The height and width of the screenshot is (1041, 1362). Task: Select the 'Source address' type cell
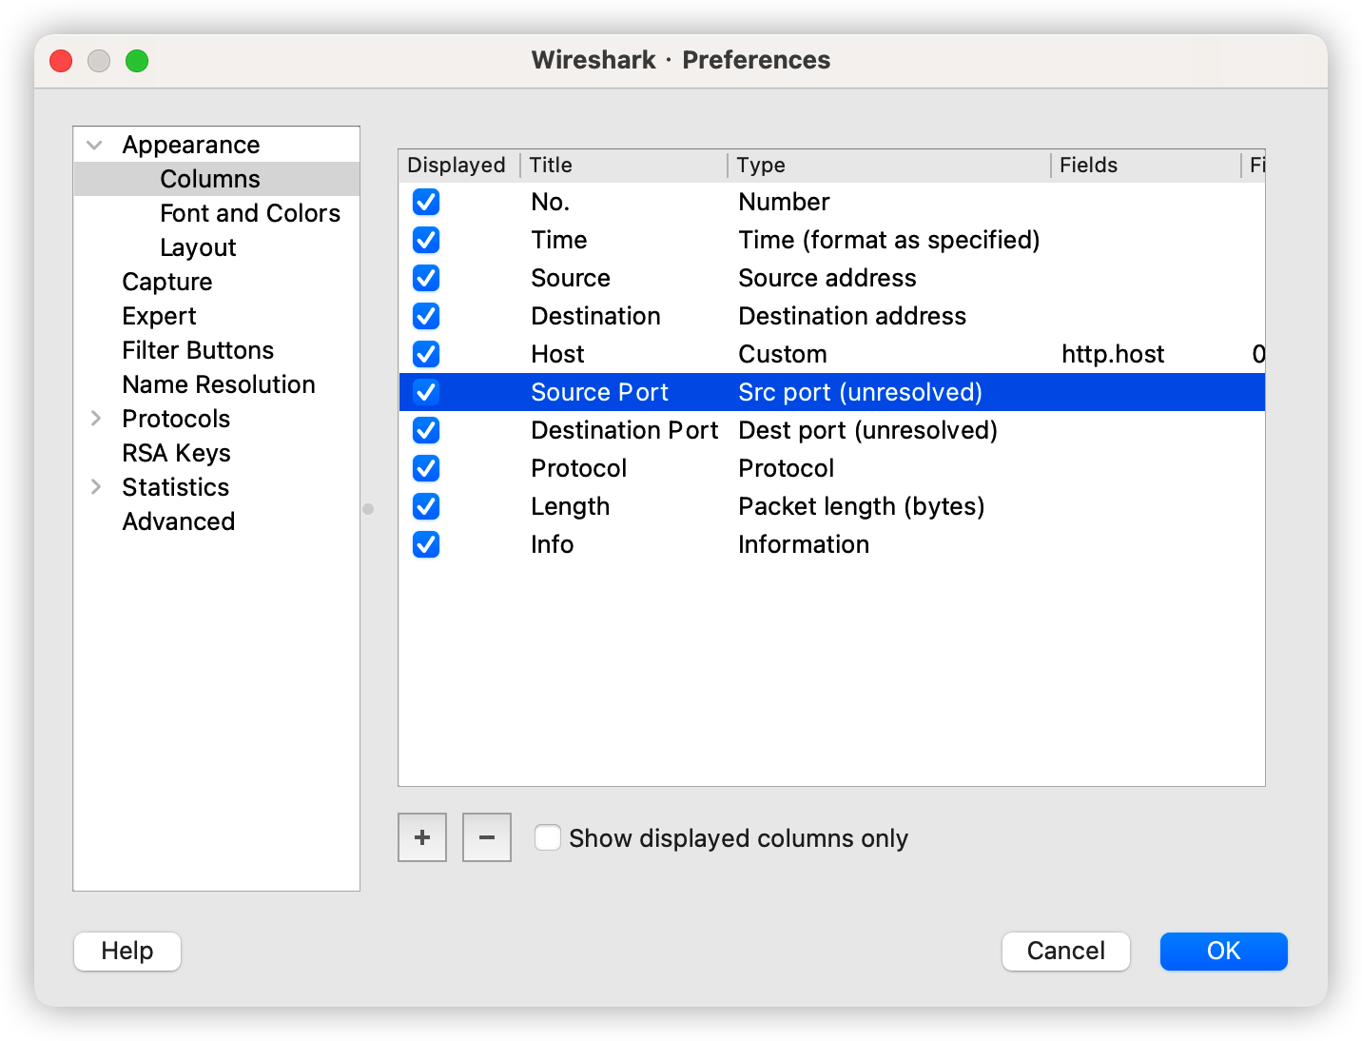tap(827, 278)
